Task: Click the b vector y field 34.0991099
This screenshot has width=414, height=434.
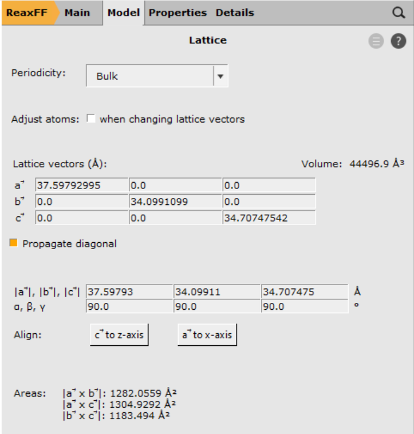Action: 175,202
